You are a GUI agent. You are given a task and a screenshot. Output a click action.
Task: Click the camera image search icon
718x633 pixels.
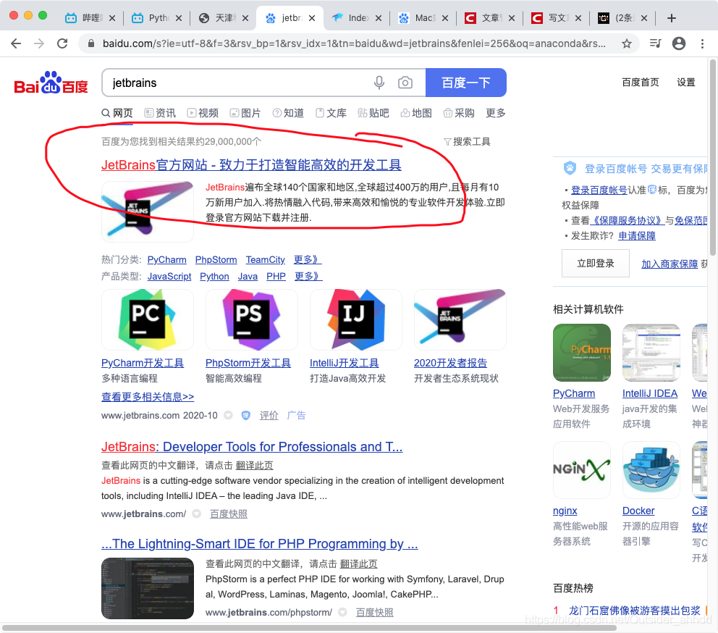coord(405,83)
